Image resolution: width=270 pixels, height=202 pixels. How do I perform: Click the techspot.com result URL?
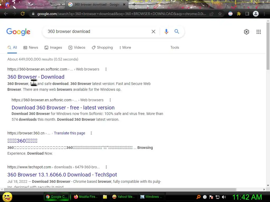click(x=54, y=167)
